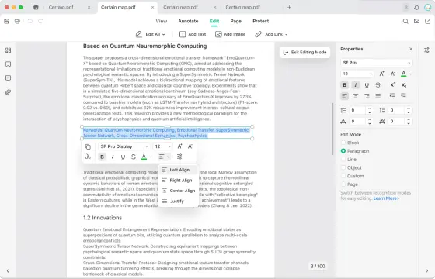Click subscript icon in Properties panel
Image resolution: width=435 pixels, height=279 pixels.
click(x=404, y=85)
